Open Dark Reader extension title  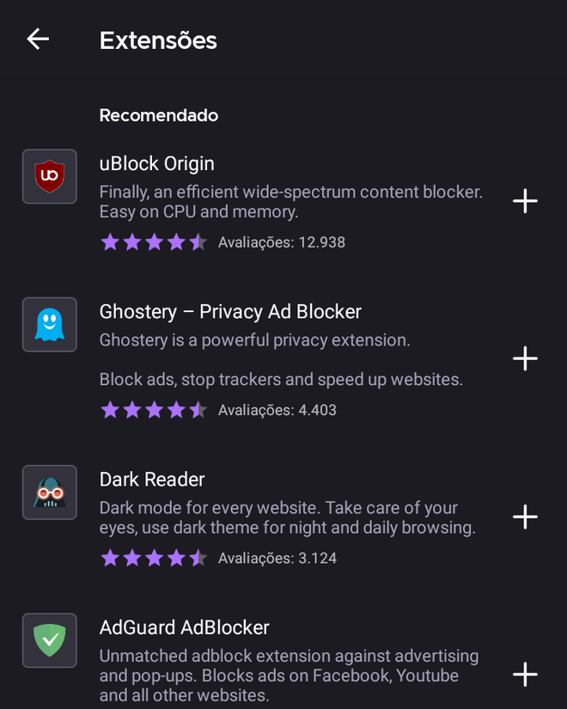152,480
